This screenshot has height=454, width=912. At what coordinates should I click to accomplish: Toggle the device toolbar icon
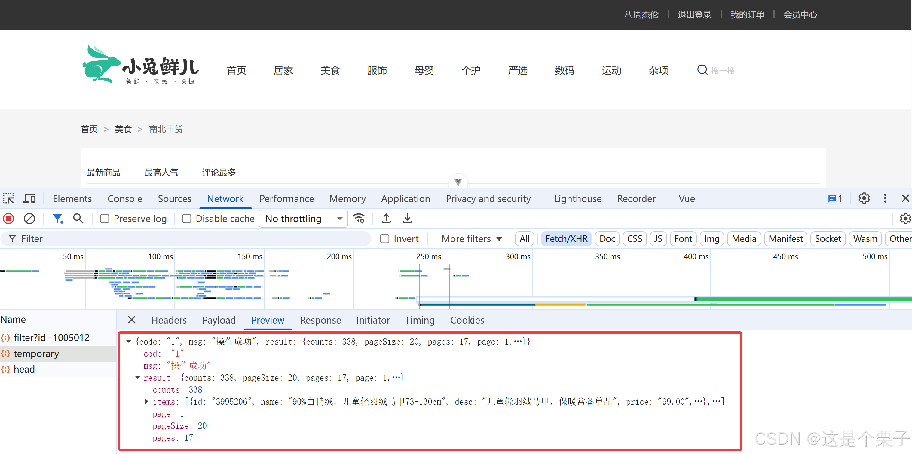[x=29, y=198]
